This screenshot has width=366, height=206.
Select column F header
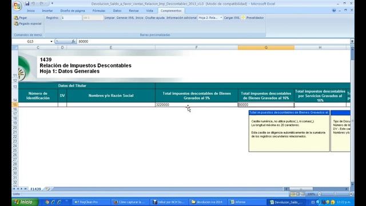(x=197, y=47)
